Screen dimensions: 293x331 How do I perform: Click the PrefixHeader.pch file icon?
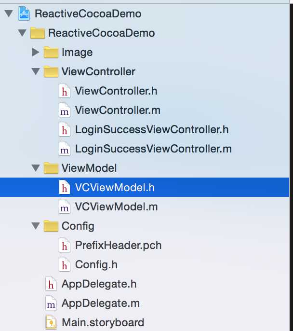(x=64, y=245)
